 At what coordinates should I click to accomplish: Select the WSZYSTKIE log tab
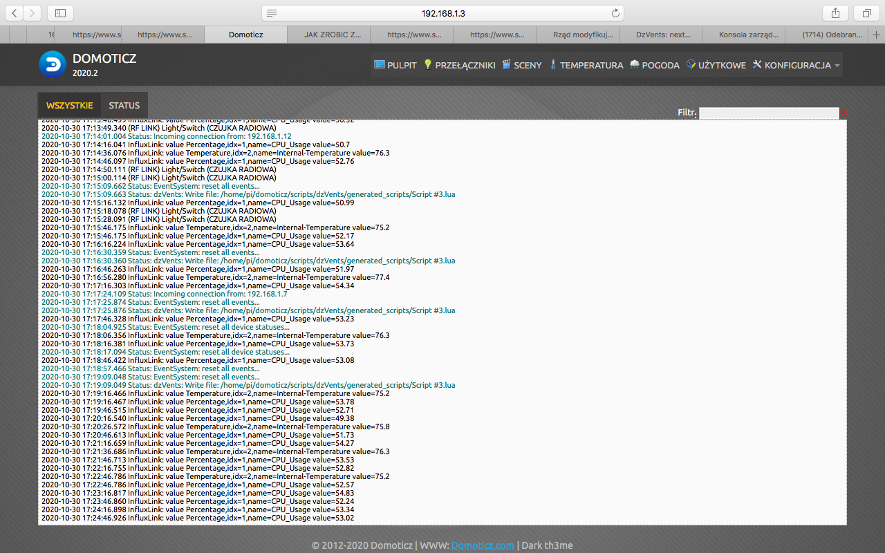click(x=69, y=106)
